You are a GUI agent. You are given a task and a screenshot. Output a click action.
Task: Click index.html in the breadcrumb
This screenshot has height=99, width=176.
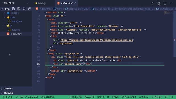[45, 9]
